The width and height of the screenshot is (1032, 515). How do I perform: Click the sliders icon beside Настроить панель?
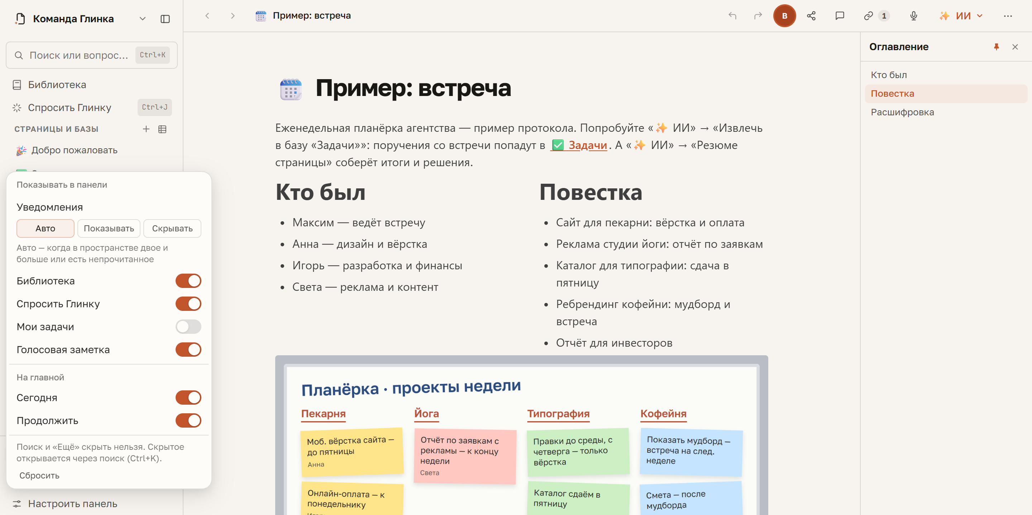17,504
